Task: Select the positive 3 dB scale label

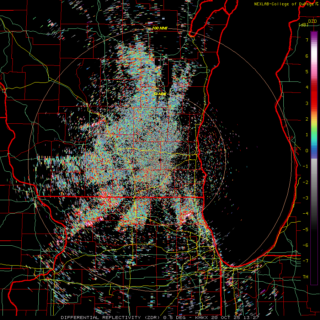Action: (307, 103)
